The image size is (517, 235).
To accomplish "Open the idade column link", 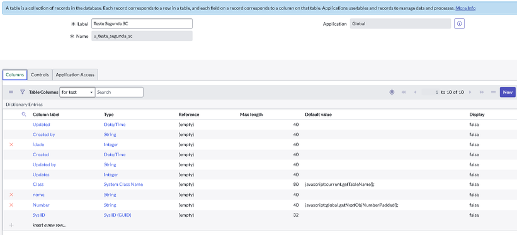I will [x=38, y=144].
